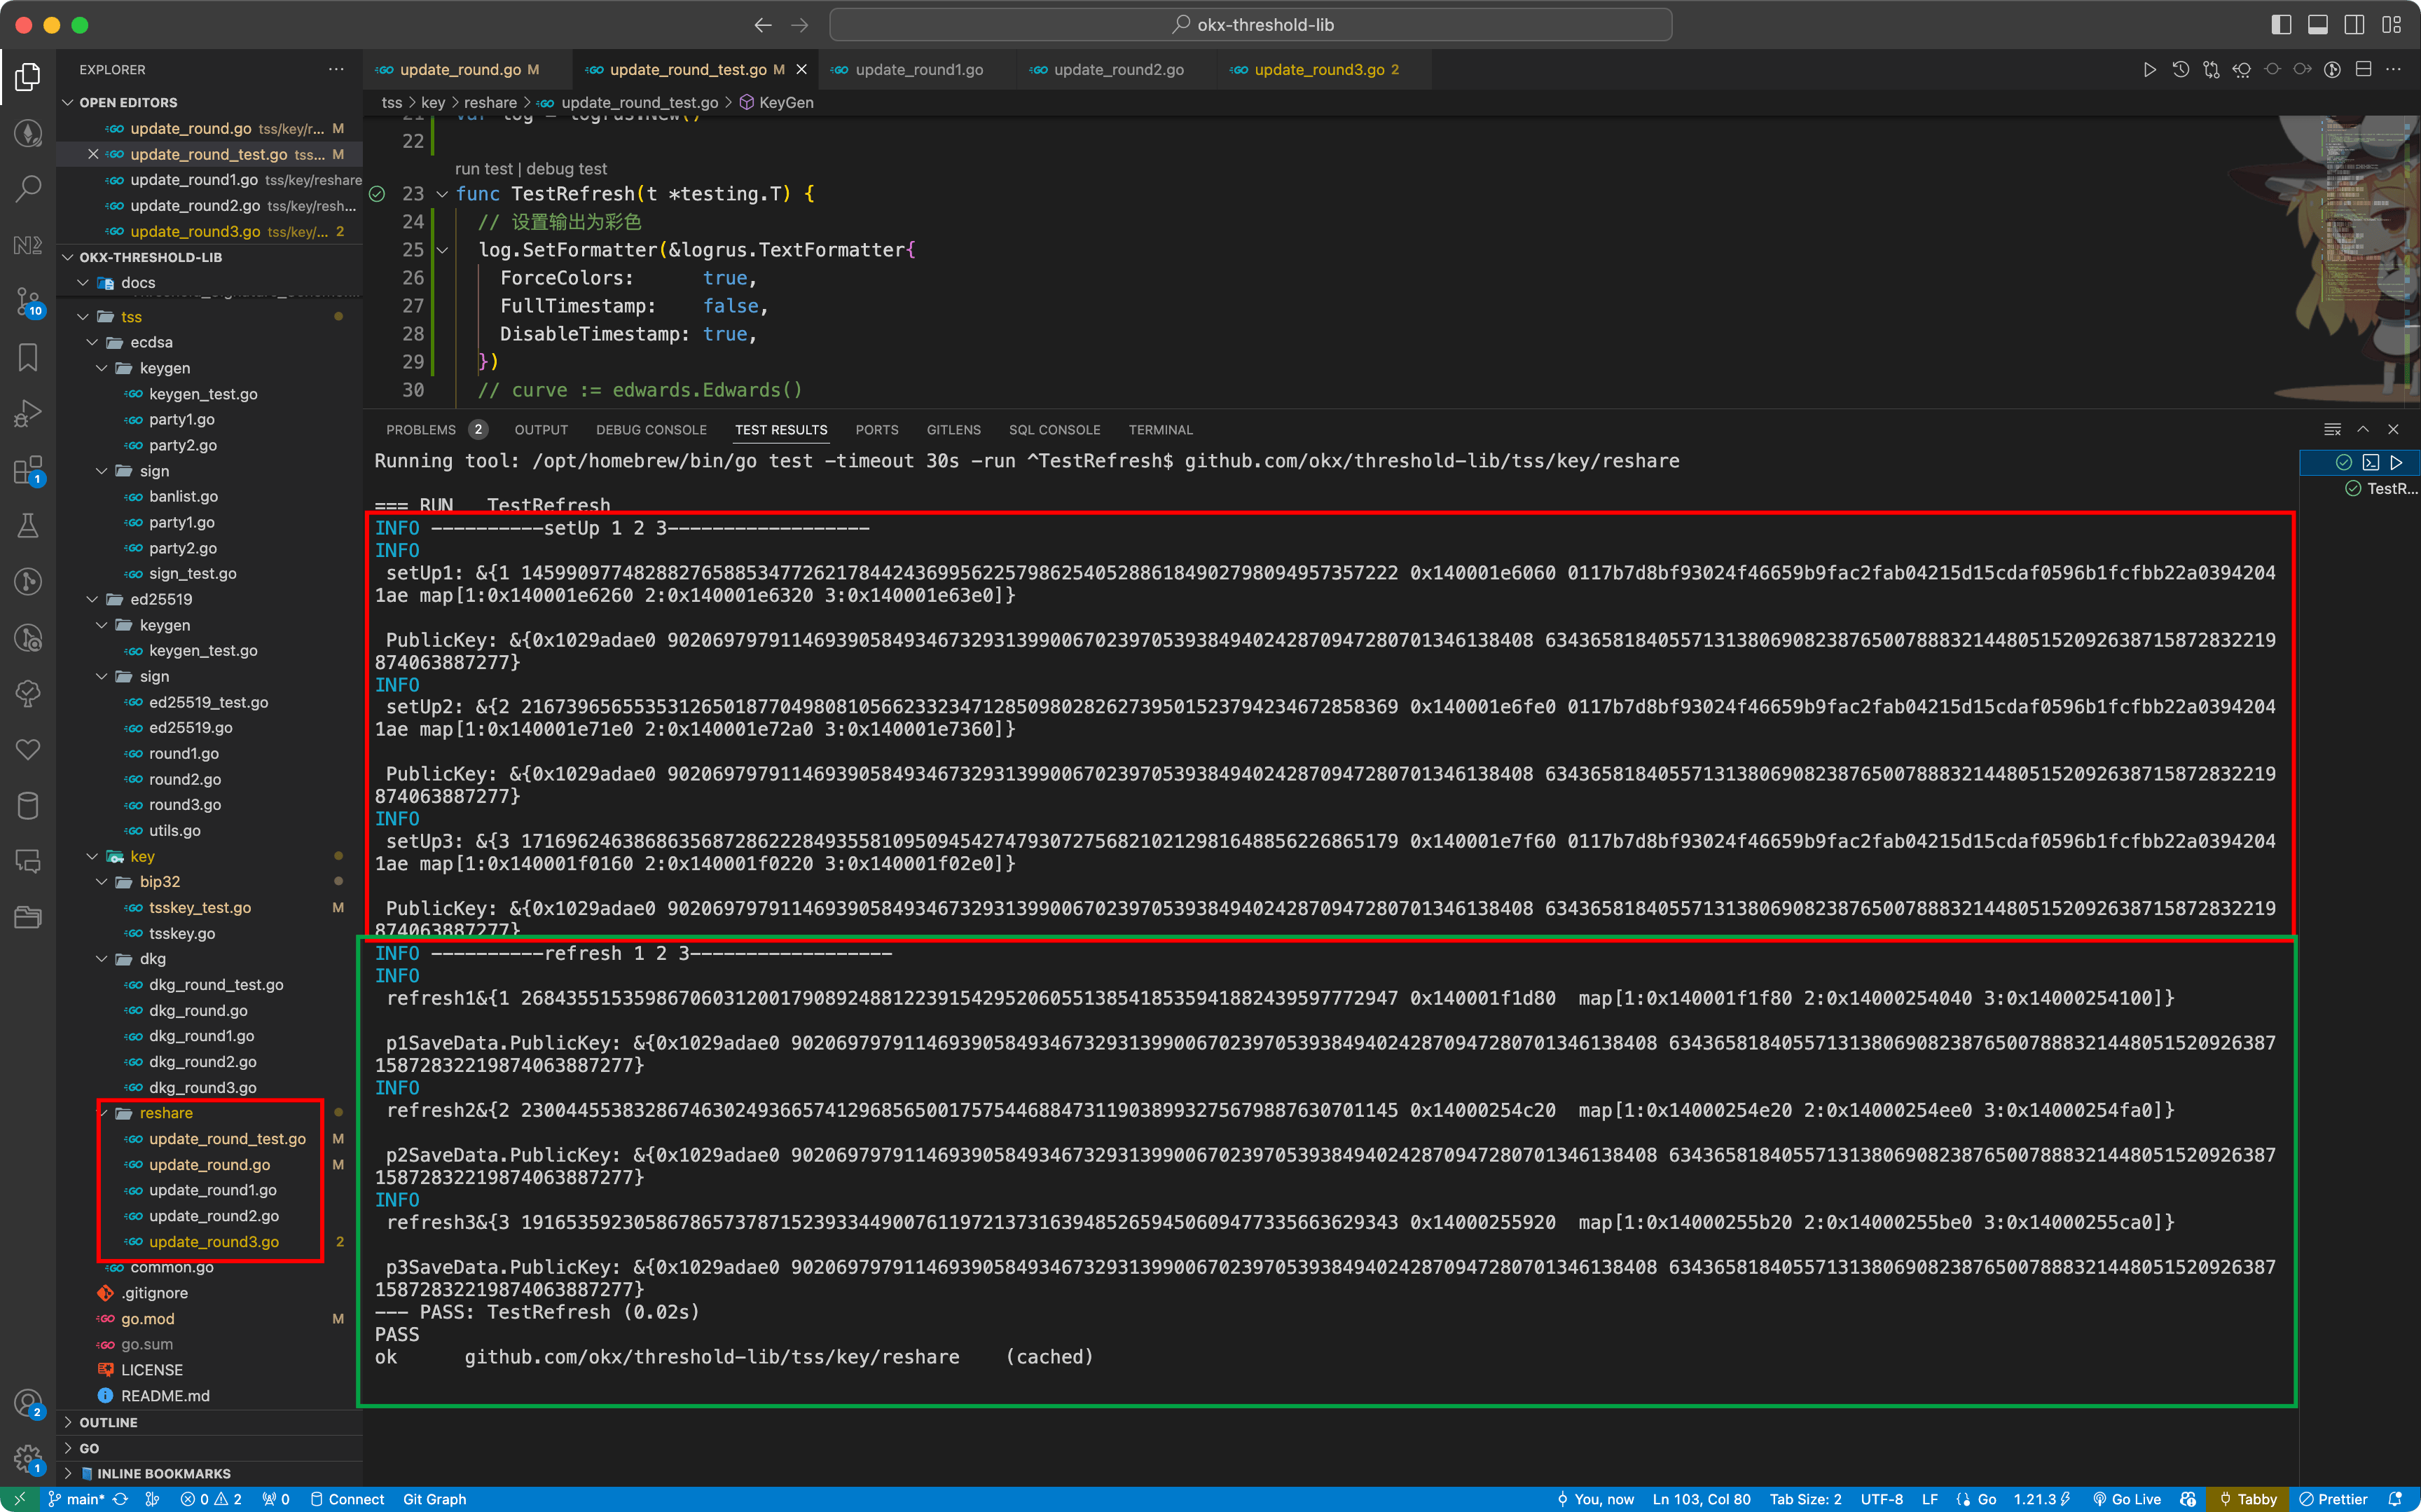Screen dimensions: 2421x1512
Task: Open the Search view in activity bar
Action: 28,188
